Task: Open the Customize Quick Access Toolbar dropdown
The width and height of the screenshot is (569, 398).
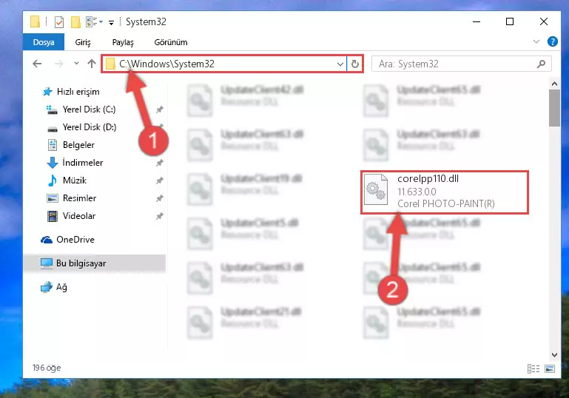Action: point(111,22)
